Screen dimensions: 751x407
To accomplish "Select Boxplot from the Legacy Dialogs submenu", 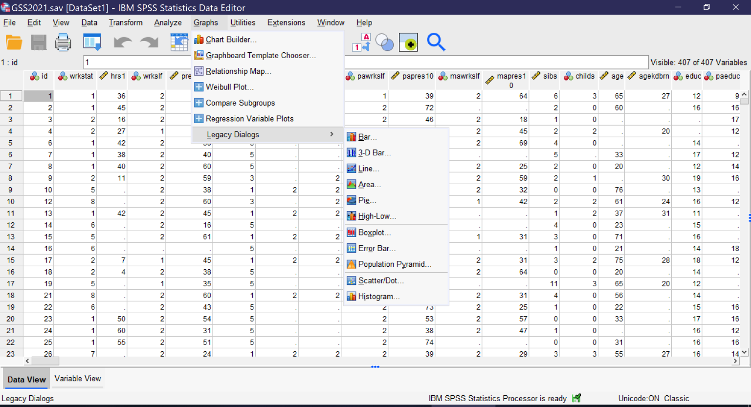I will (375, 232).
